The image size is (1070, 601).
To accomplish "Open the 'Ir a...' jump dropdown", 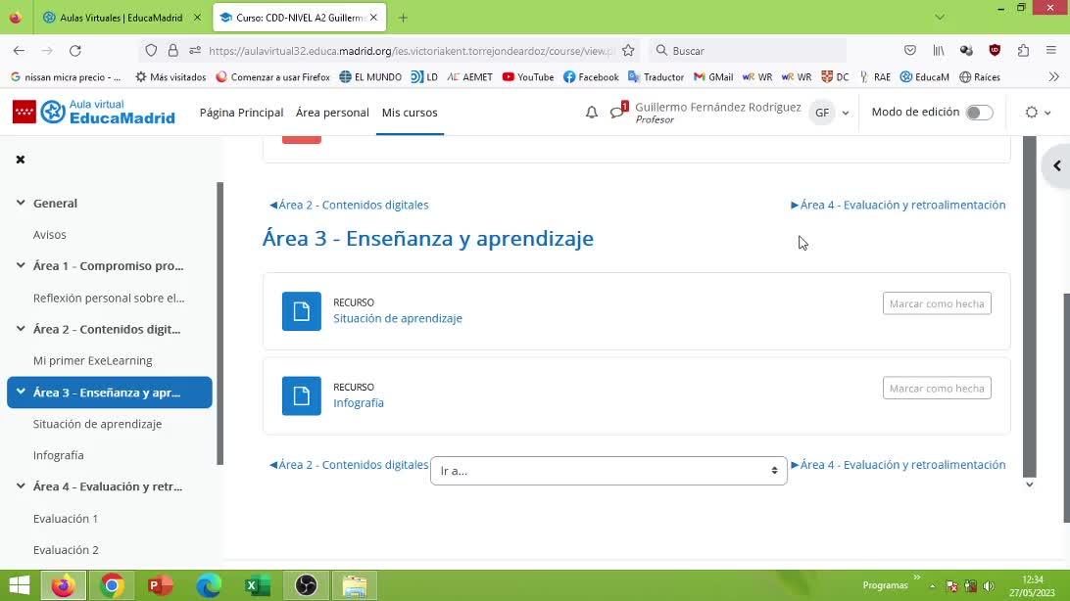I will [x=608, y=471].
